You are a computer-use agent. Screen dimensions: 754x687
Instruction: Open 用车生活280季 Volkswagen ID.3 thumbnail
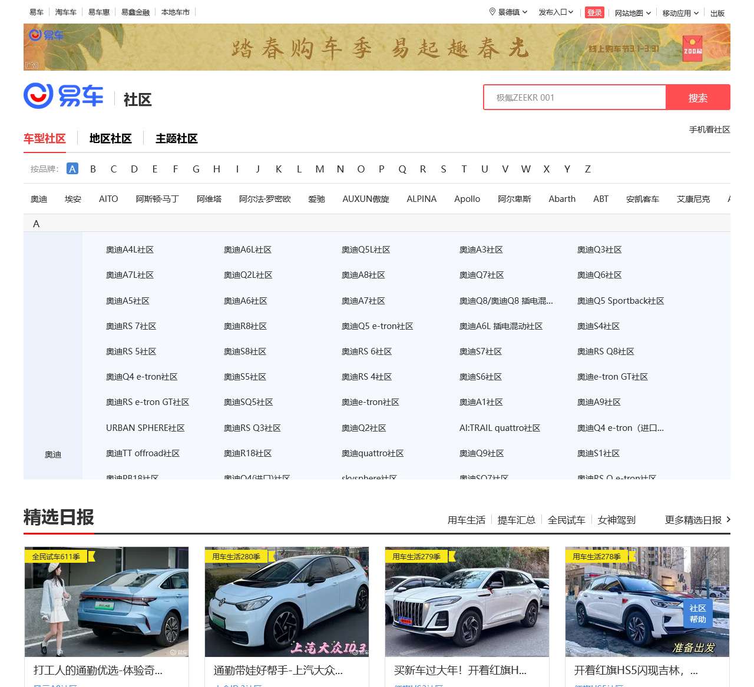[x=287, y=602]
